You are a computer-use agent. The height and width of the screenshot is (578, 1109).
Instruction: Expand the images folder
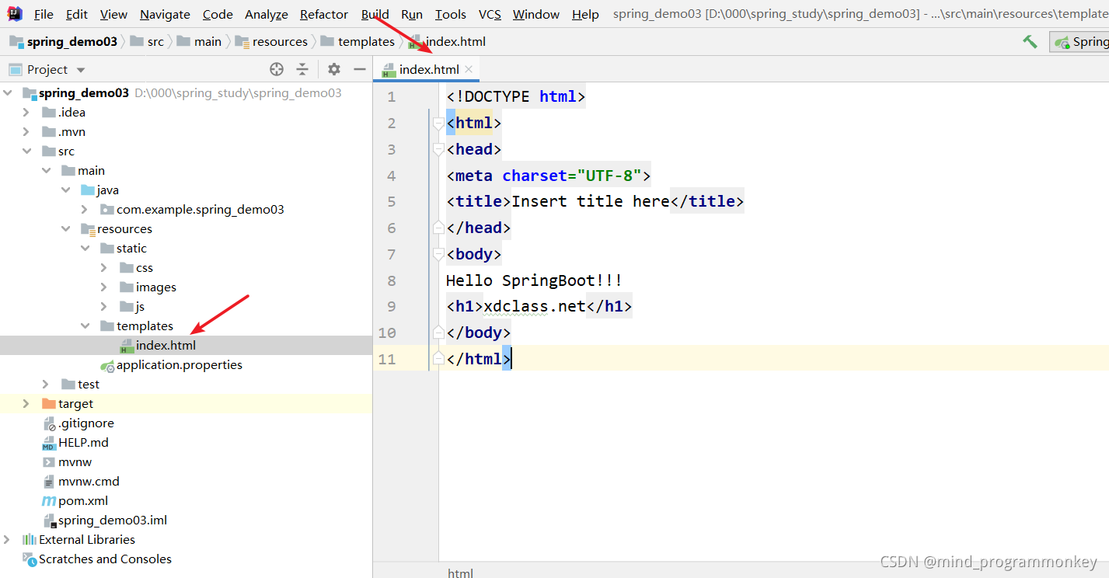[104, 287]
